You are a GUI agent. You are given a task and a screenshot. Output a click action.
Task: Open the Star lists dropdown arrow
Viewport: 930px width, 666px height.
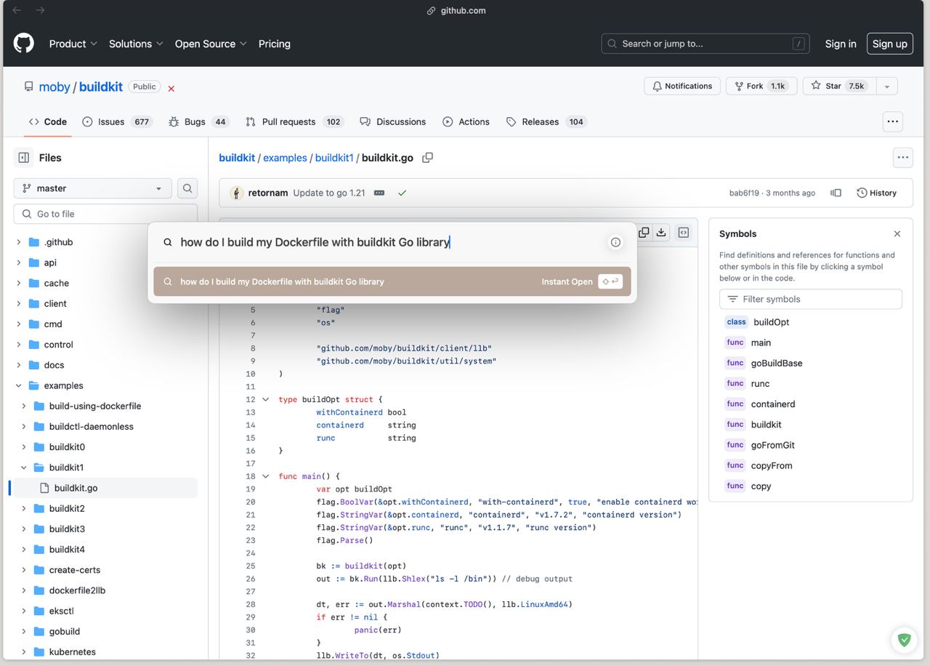click(x=886, y=86)
